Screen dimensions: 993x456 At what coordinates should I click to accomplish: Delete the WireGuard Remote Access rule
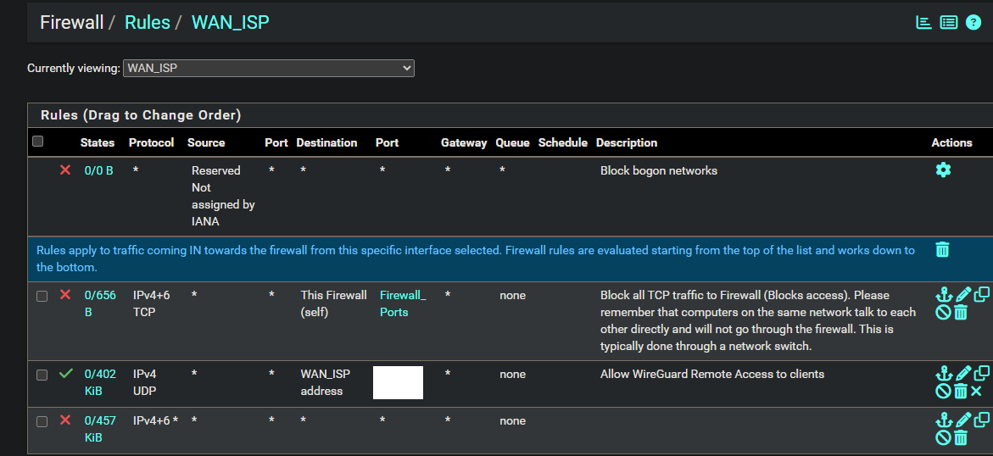tap(961, 392)
